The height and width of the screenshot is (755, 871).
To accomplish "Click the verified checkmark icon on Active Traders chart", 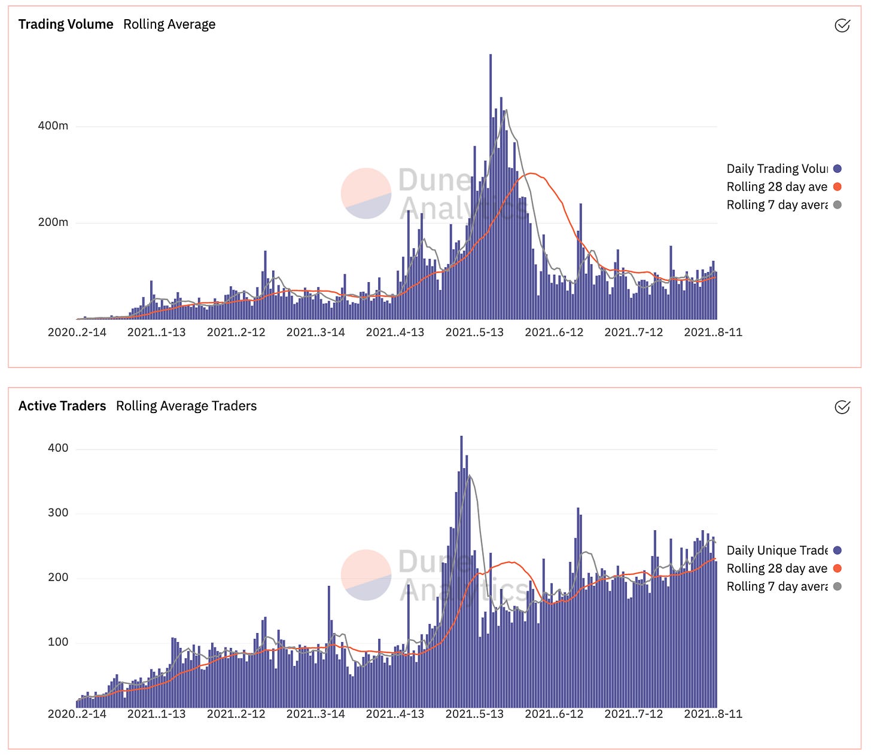I will (842, 407).
